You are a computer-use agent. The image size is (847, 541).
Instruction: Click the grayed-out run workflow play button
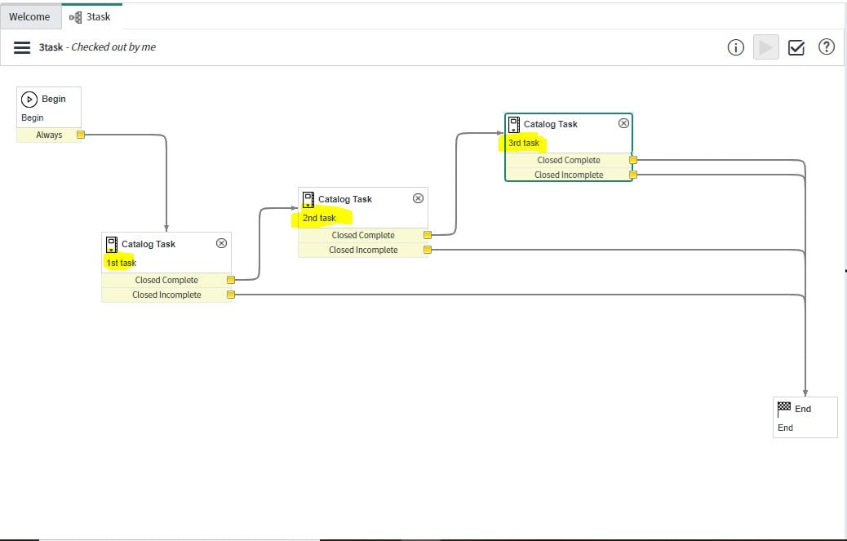(x=765, y=47)
